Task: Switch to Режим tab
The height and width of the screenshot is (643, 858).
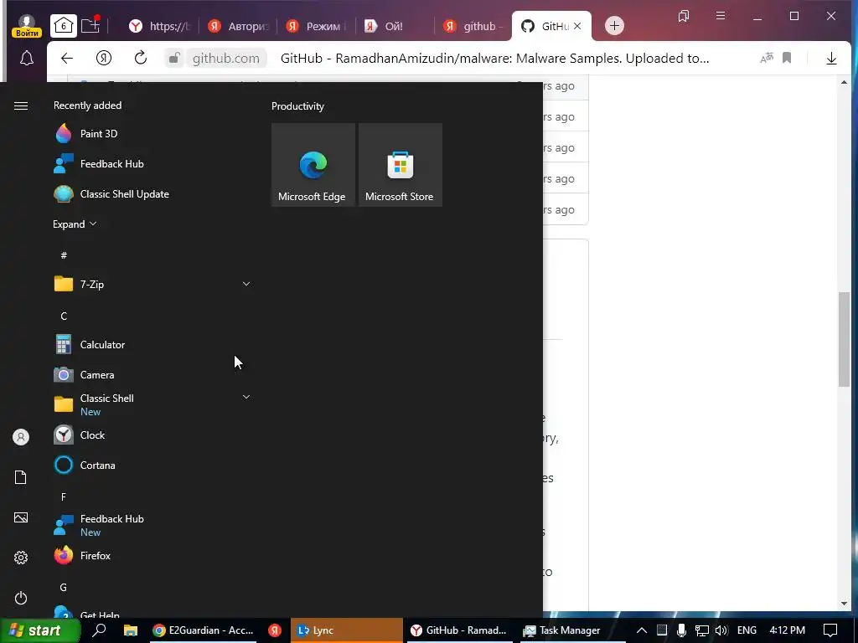Action: click(317, 26)
